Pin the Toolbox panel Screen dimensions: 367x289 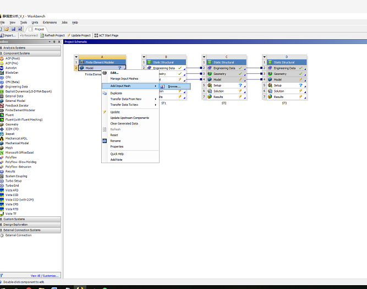click(x=54, y=42)
